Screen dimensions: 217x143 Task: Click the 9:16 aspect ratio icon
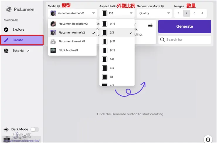click(x=104, y=24)
